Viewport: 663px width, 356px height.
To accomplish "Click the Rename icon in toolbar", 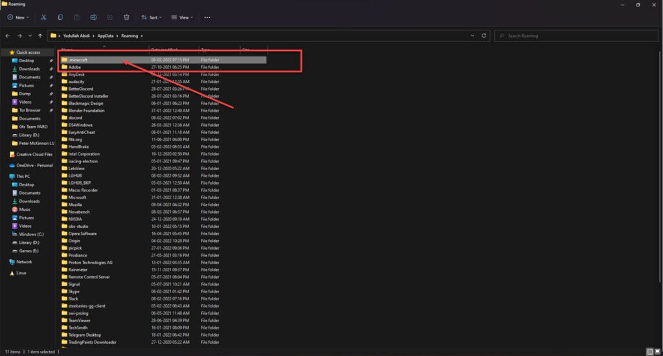I will pyautogui.click(x=93, y=17).
